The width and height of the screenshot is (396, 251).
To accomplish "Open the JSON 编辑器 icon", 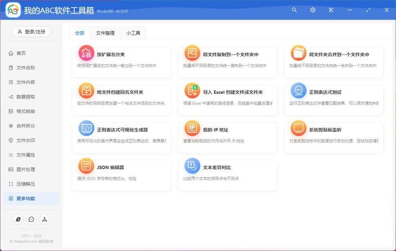I will (86, 166).
